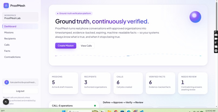Click Call jobs created caption
Image resolution: width=218 pixels, height=112 pixels.
pyautogui.click(x=124, y=87)
